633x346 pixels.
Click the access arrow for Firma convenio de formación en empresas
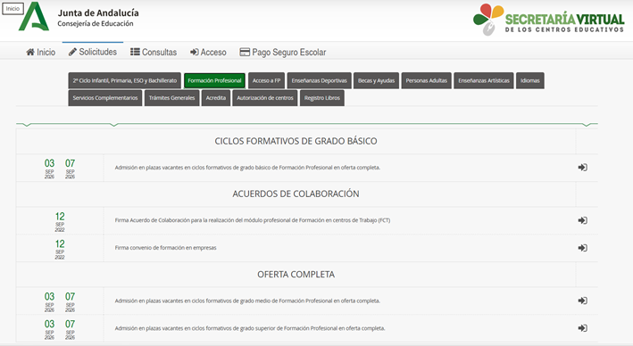582,248
